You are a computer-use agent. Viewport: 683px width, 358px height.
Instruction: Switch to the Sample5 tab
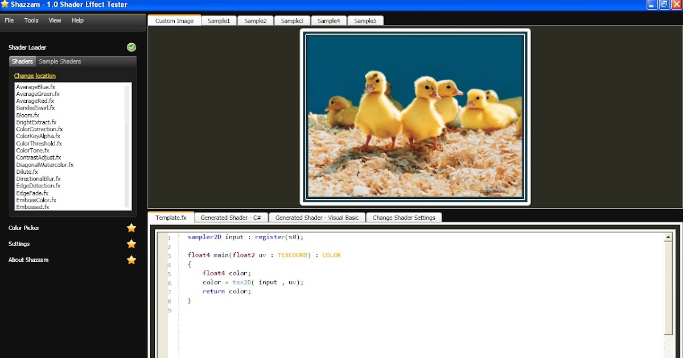tap(365, 20)
